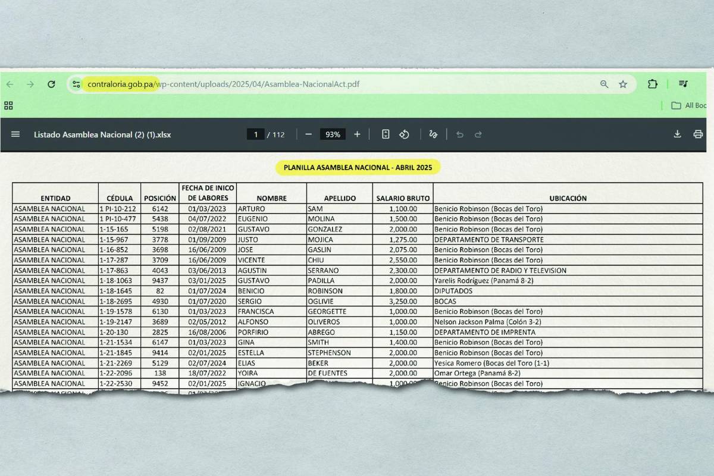Image resolution: width=714 pixels, height=476 pixels.
Task: Click the page number field
Action: pos(255,134)
